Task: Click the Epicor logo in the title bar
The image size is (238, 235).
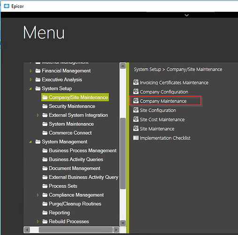Action: pyautogui.click(x=7, y=6)
